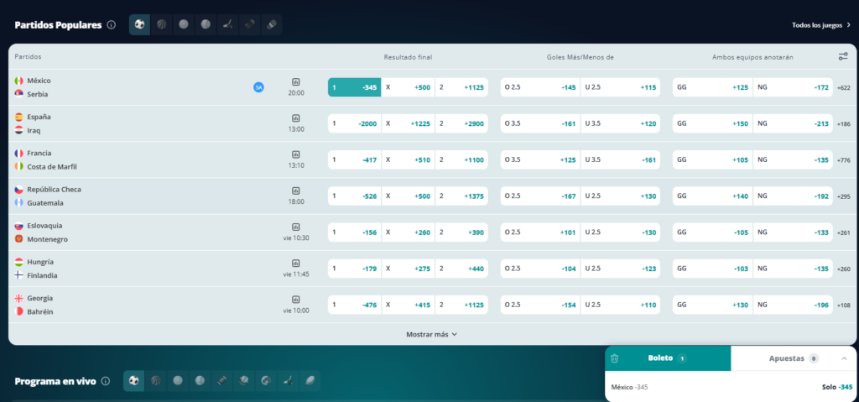Pick draw odds +415 for Georgia vs Bahréin
Image resolution: width=859 pixels, height=402 pixels.
pyautogui.click(x=409, y=305)
